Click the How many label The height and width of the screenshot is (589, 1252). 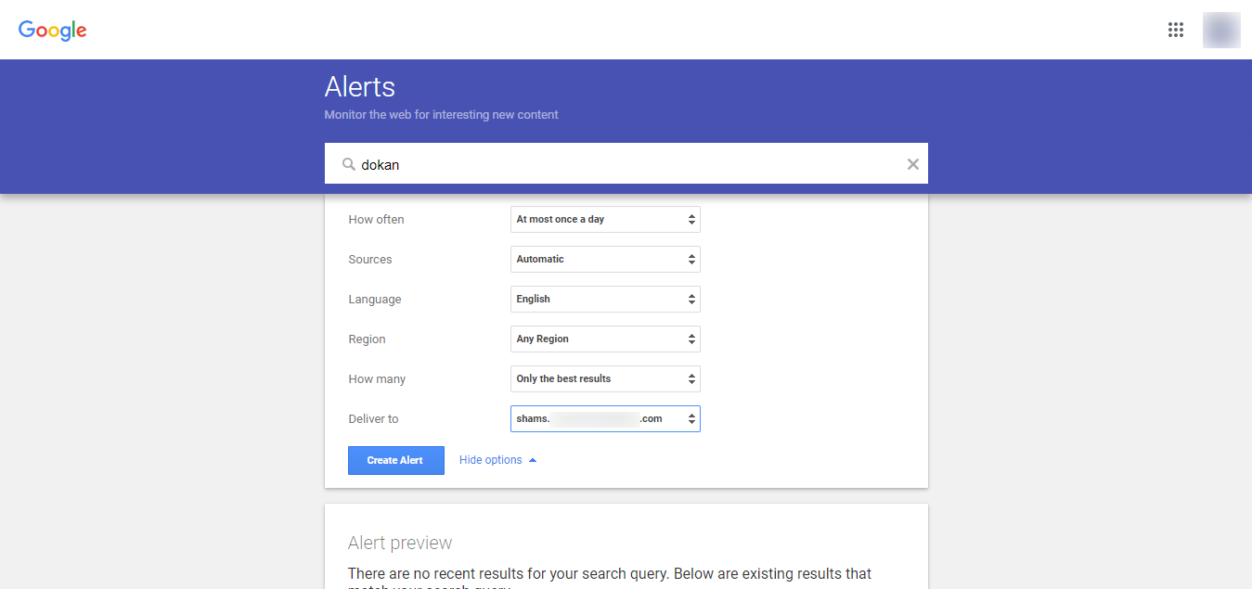click(x=377, y=379)
